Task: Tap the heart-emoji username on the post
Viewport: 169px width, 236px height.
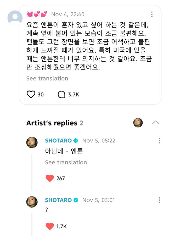Action: pos(37,14)
